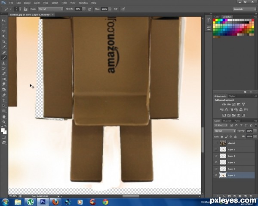This screenshot has width=258, height=206.
Task: Enable airbrush build-up effects icon
Action: pos(116,9)
